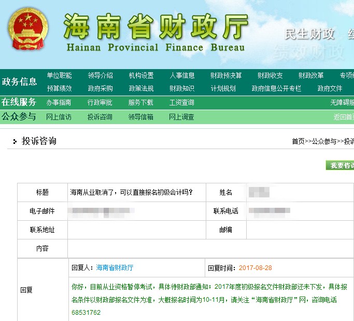Open 财政预决算 section
Screen dimensions: 354x321
[x=226, y=76]
